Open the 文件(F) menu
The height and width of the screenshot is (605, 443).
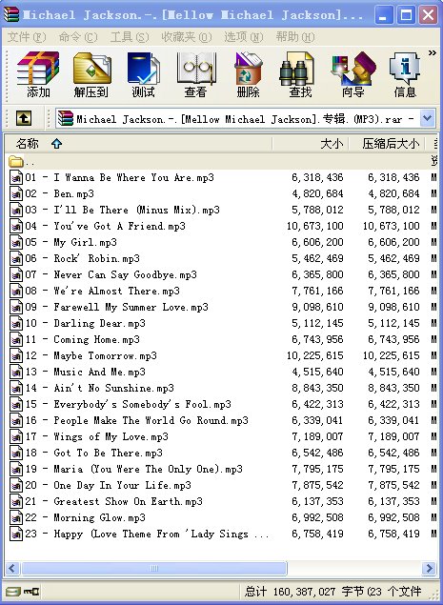click(27, 37)
